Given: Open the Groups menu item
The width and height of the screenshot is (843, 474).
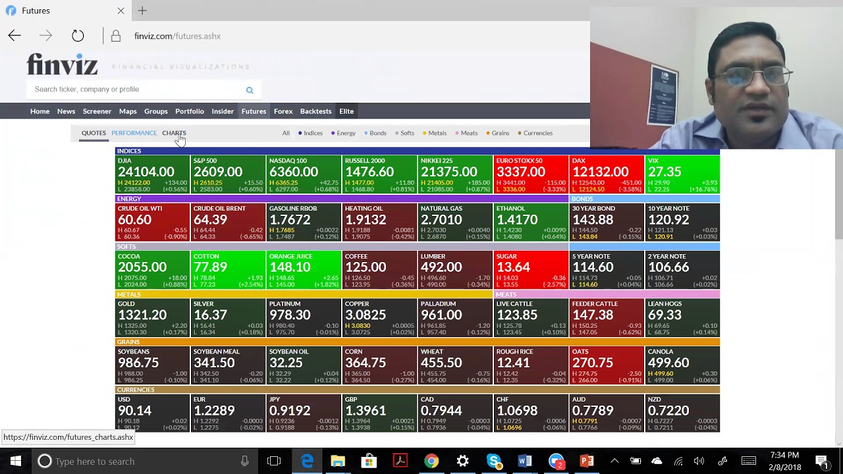Looking at the screenshot, I should coord(156,111).
